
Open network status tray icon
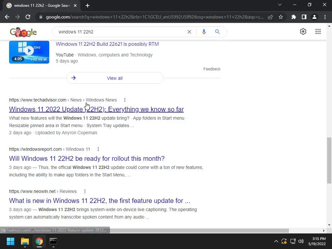click(293, 241)
